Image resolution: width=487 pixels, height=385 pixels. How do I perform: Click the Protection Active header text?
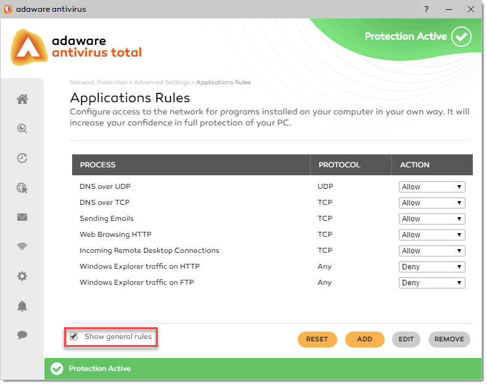click(x=406, y=36)
